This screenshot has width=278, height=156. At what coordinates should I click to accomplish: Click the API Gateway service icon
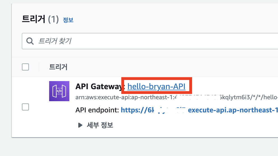click(x=59, y=91)
